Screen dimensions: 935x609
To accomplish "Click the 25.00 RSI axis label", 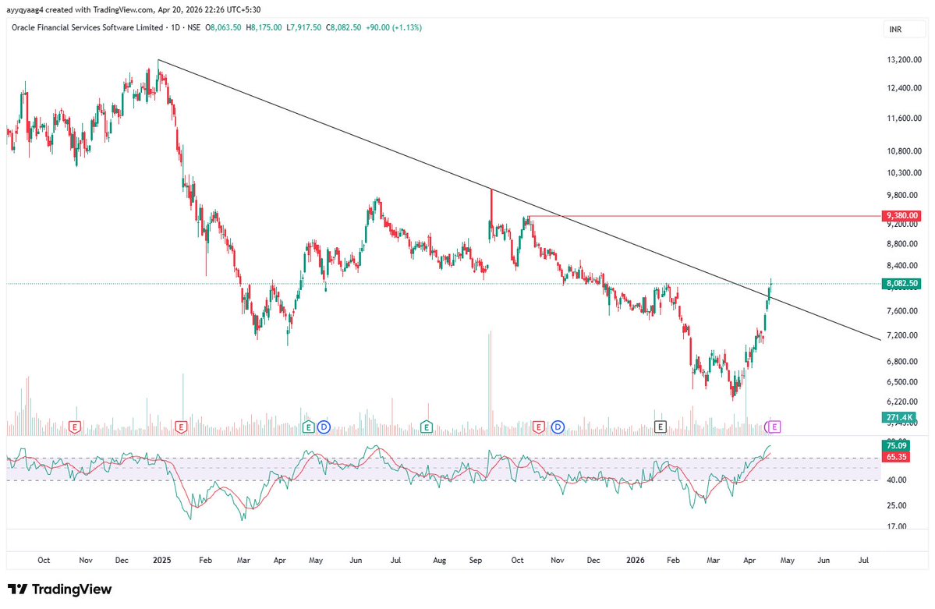I will point(896,505).
